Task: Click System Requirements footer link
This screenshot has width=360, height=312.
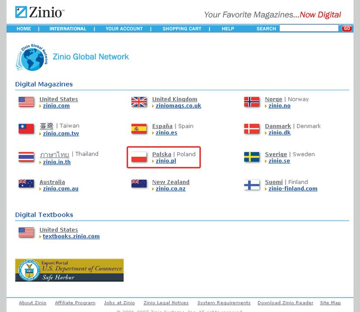Action: point(224,303)
